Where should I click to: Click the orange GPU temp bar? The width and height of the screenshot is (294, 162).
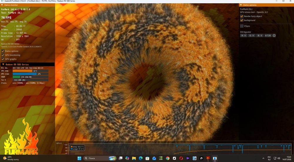point(23,71)
